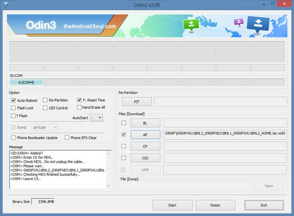Image resolution: width=294 pixels, height=216 pixels.
Task: Enable Phone Bootloader Update checkbox
Action: pos(13,138)
